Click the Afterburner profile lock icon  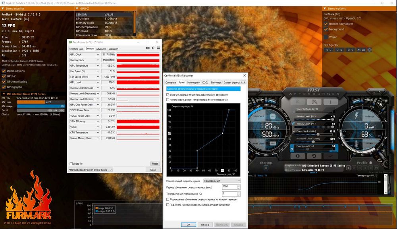pyautogui.click(x=371, y=162)
